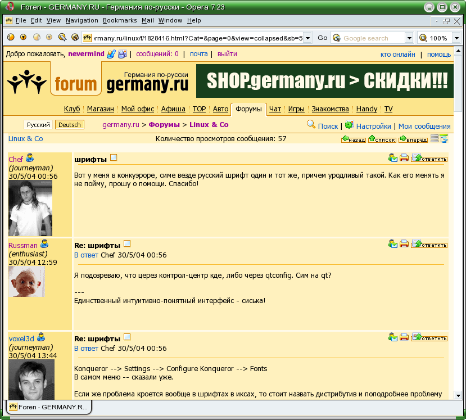Click the Reload toolbar icon

75,37
